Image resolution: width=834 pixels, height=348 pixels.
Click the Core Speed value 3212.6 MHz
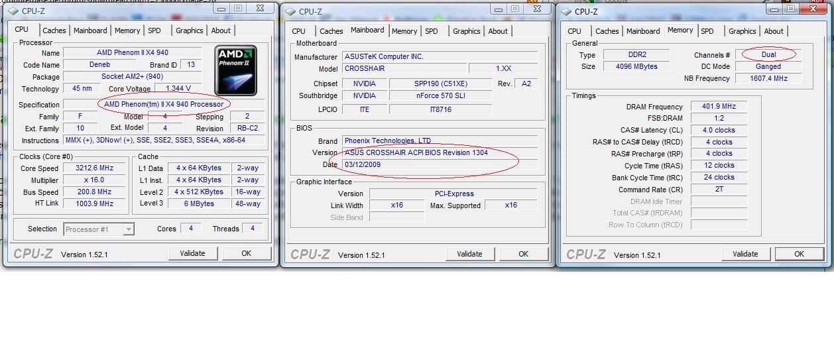[x=94, y=168]
